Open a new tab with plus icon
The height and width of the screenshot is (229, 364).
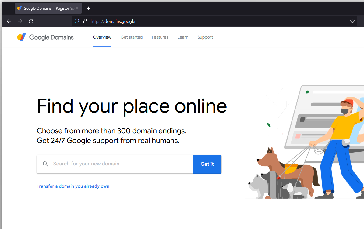tap(88, 9)
